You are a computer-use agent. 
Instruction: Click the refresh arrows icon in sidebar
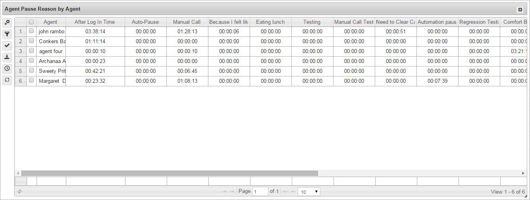[x=7, y=80]
